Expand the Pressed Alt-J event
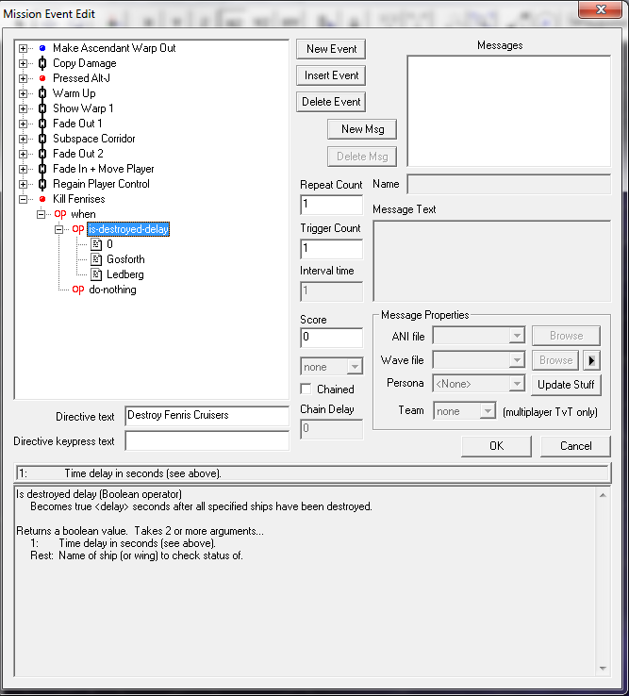The width and height of the screenshot is (629, 696). pyautogui.click(x=23, y=78)
